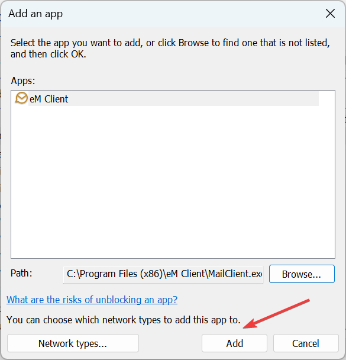Image resolution: width=346 pixels, height=360 pixels.
Task: Open the Network types... settings
Action: [x=73, y=343]
